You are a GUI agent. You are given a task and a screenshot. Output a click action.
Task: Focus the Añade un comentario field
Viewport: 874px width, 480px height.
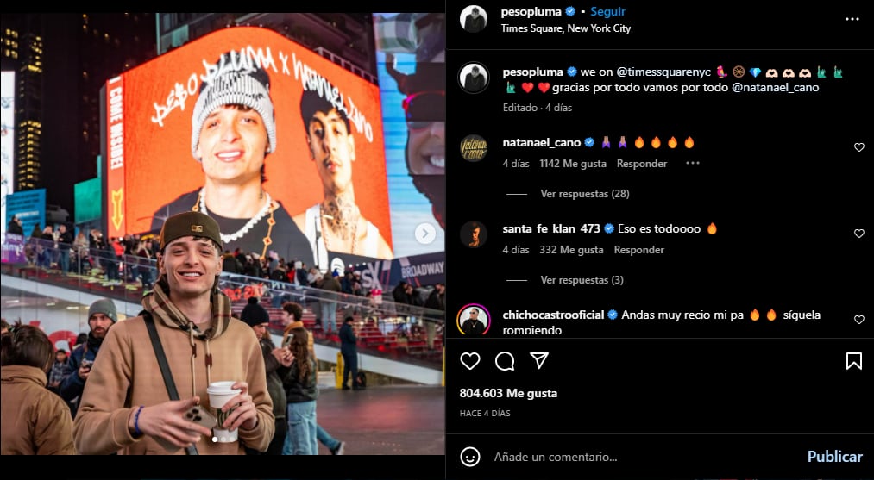click(646, 458)
